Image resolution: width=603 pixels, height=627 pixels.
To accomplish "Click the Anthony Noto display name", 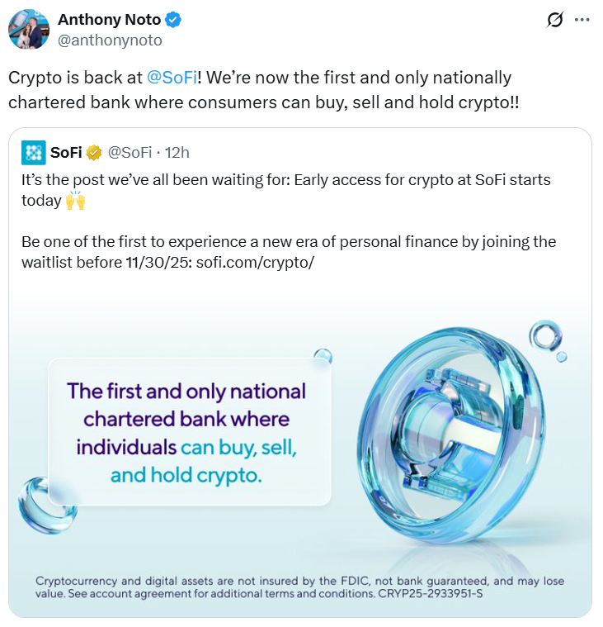I will coord(109,21).
